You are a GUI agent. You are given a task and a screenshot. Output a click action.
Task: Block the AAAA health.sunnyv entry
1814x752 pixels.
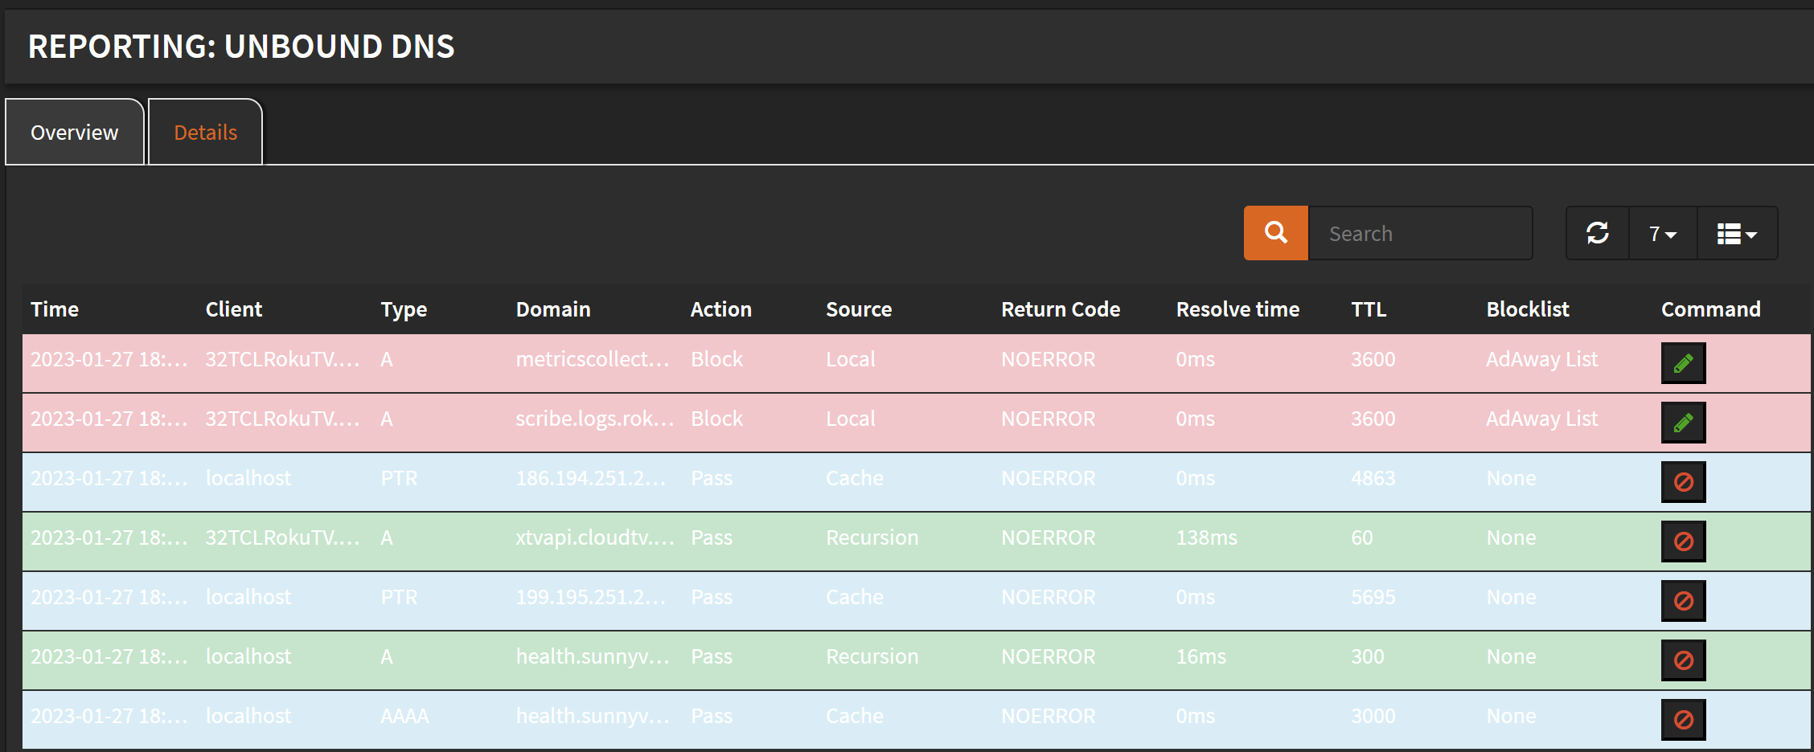point(1683,719)
